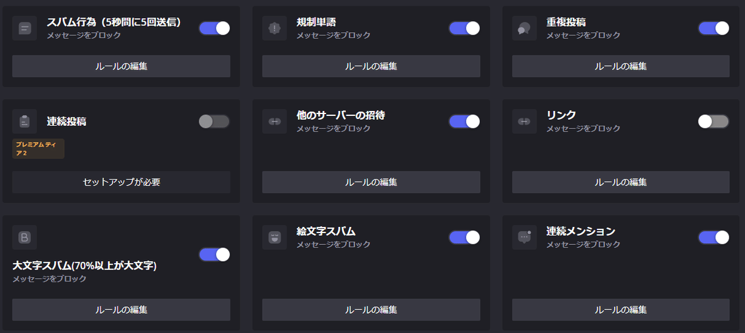Click the 絵文字スパム face icon
This screenshot has width=745, height=333.
point(274,237)
